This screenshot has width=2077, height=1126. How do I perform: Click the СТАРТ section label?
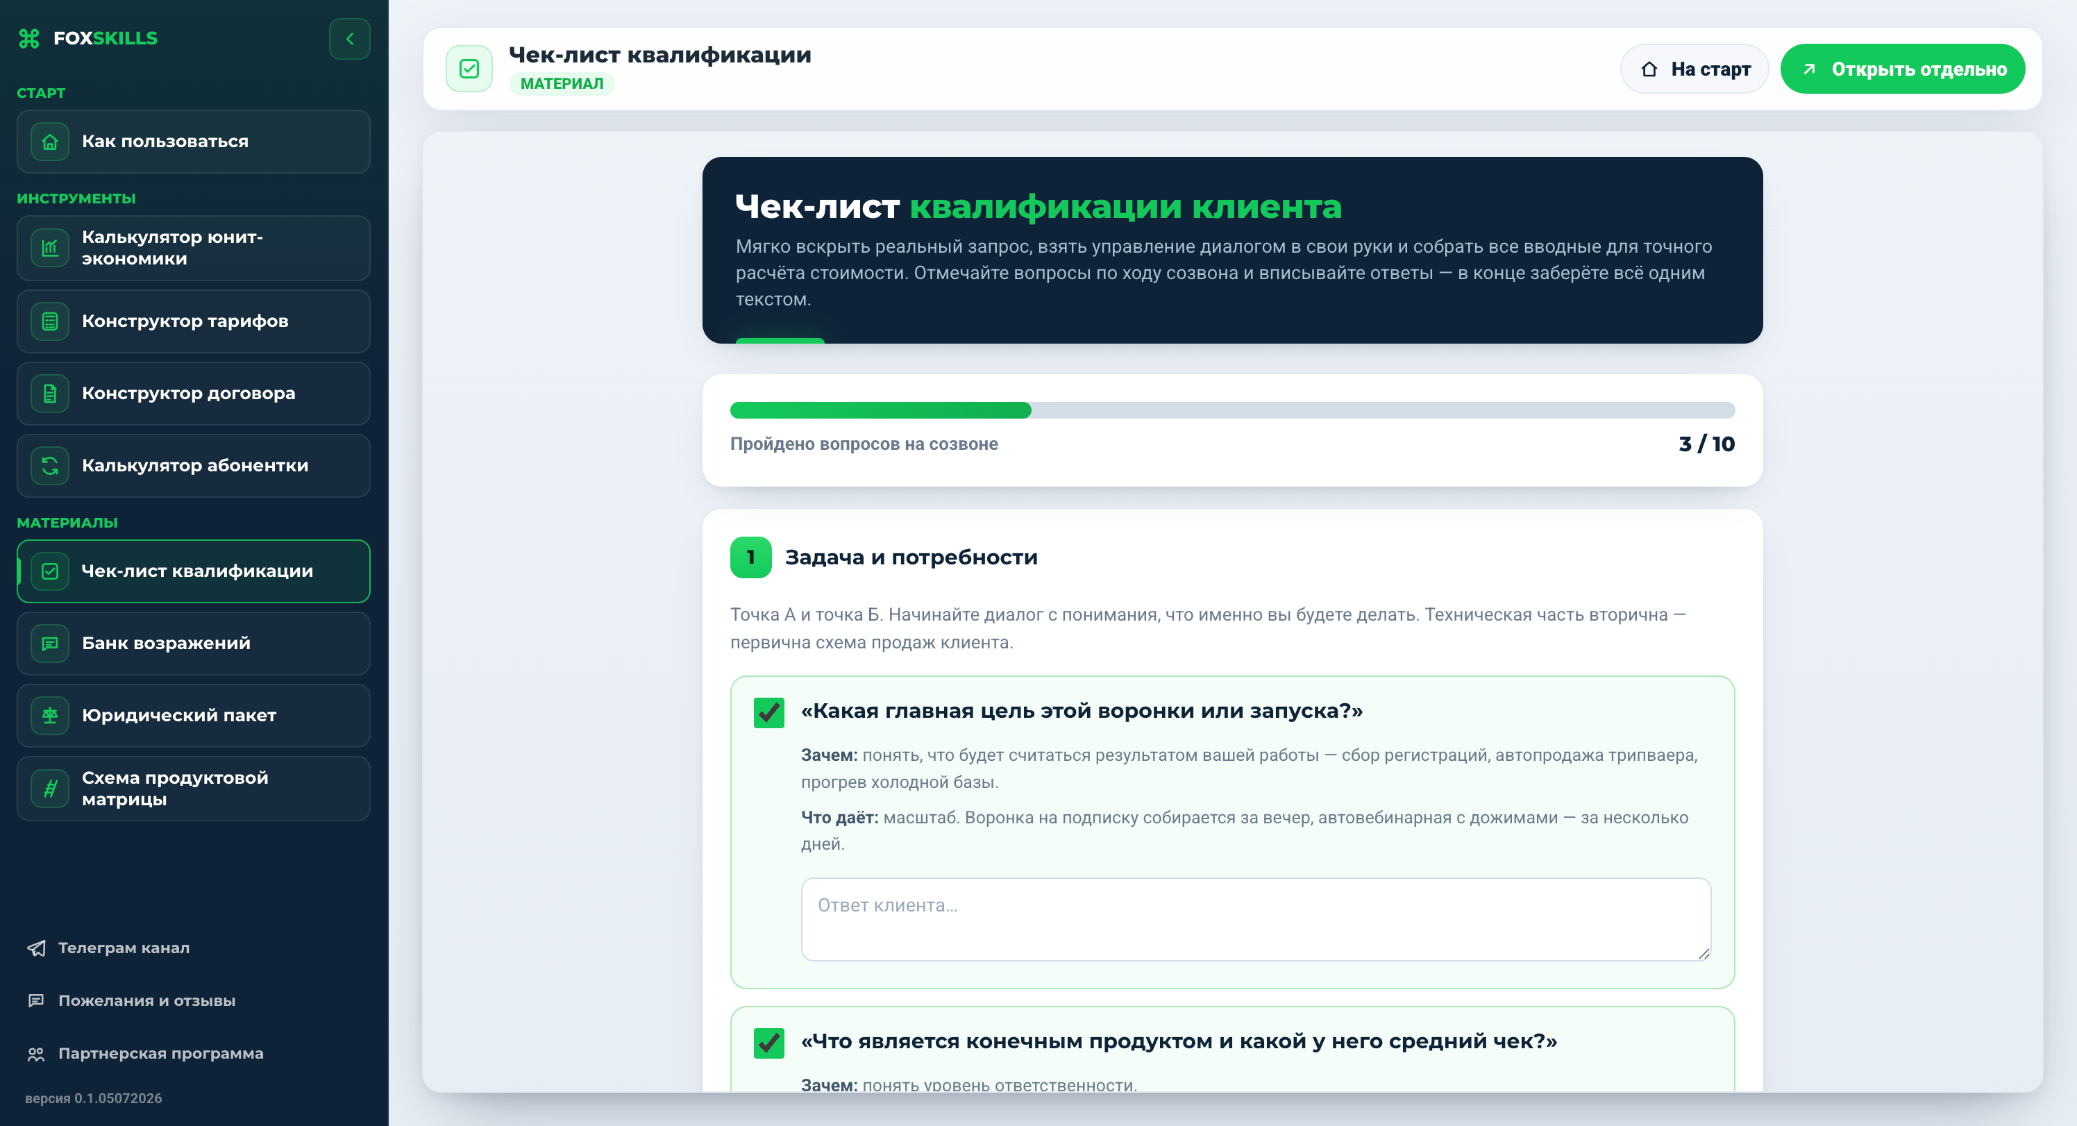(x=41, y=93)
